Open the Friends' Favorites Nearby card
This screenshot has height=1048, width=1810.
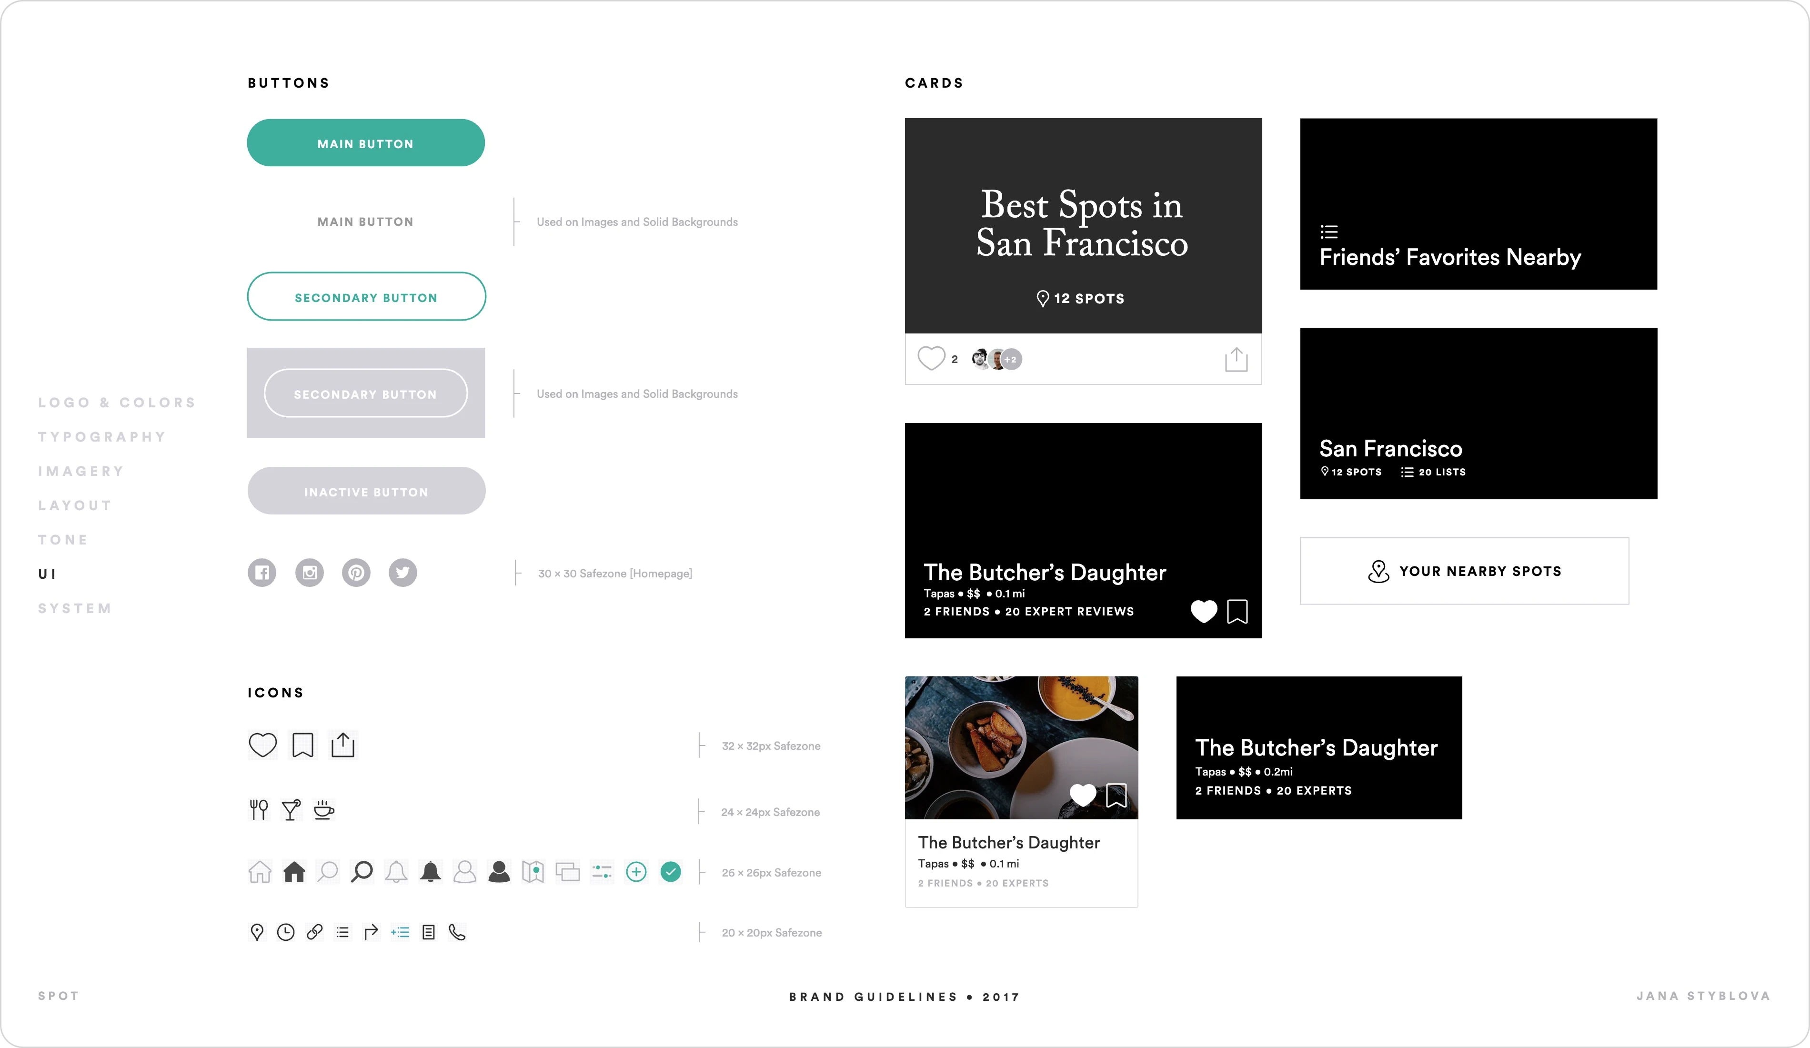[x=1478, y=204]
